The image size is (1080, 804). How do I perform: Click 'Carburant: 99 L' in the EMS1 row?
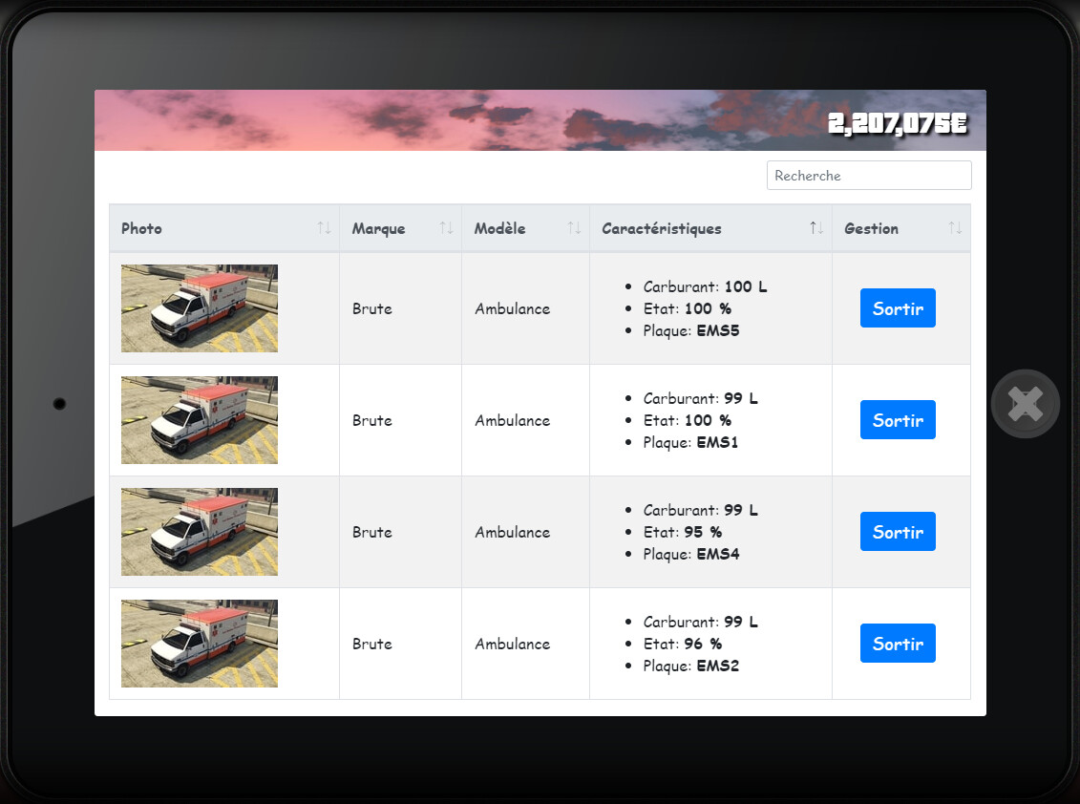pyautogui.click(x=701, y=398)
